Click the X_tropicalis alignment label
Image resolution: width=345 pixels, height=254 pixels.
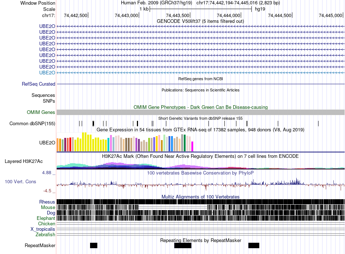tap(43, 229)
